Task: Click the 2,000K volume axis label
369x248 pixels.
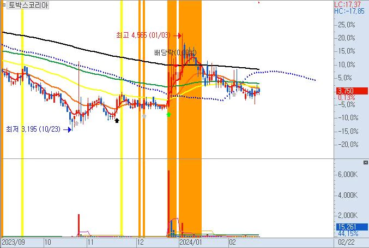Action: tap(348, 215)
